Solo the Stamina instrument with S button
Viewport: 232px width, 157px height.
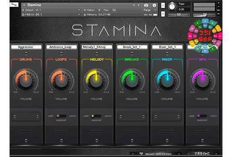(163, 6)
